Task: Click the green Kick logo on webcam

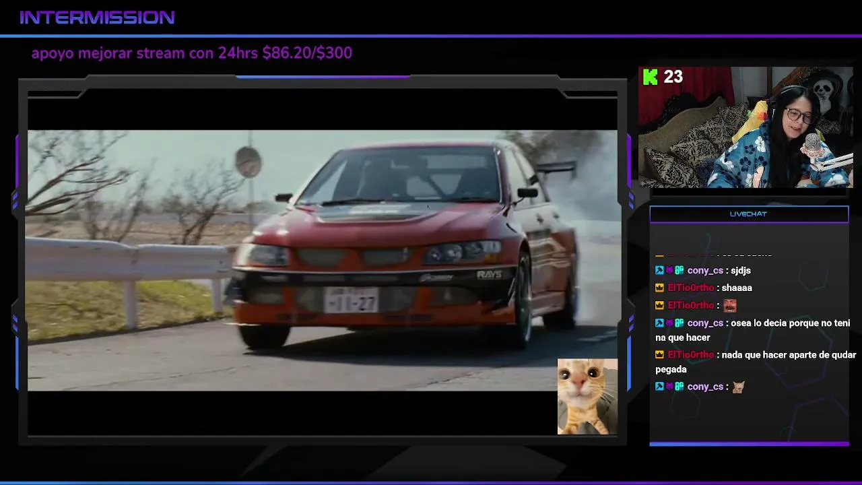Action: 650,77
